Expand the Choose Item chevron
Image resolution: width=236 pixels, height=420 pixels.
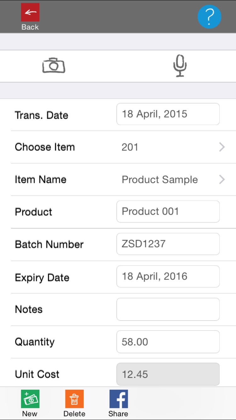[222, 147]
